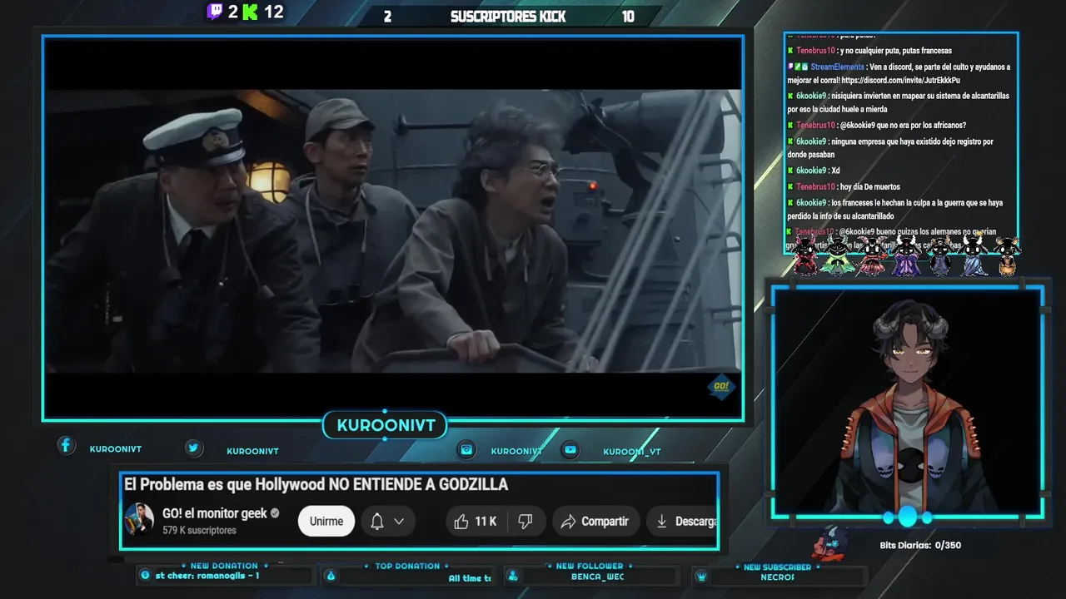
Task: Open the Discord invite link in chat
Action: (900, 81)
